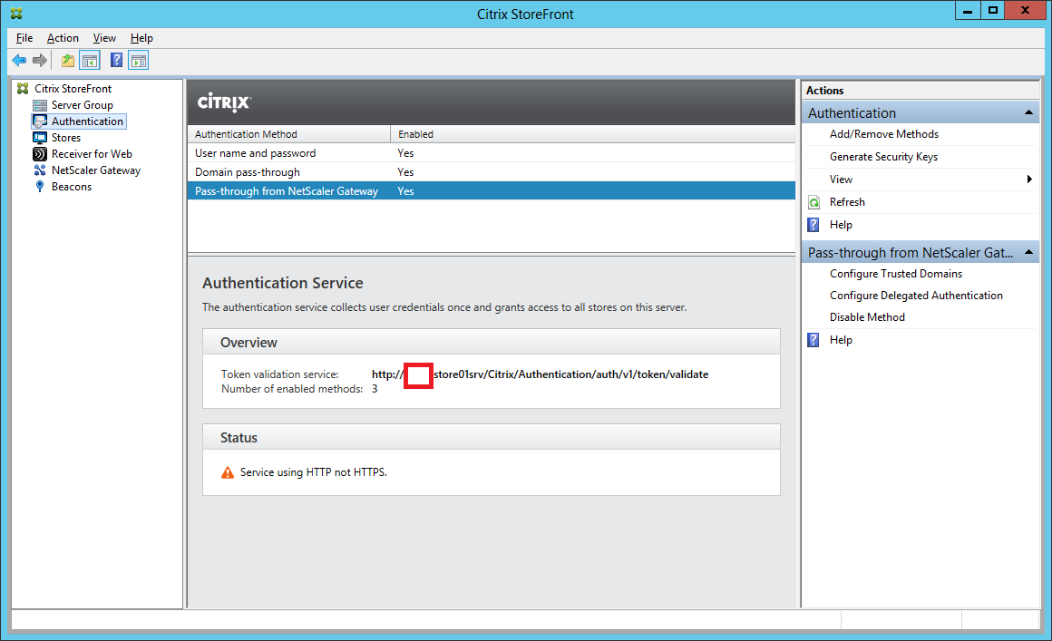Click the Authentication Method column header
The height and width of the screenshot is (641, 1052).
click(289, 134)
